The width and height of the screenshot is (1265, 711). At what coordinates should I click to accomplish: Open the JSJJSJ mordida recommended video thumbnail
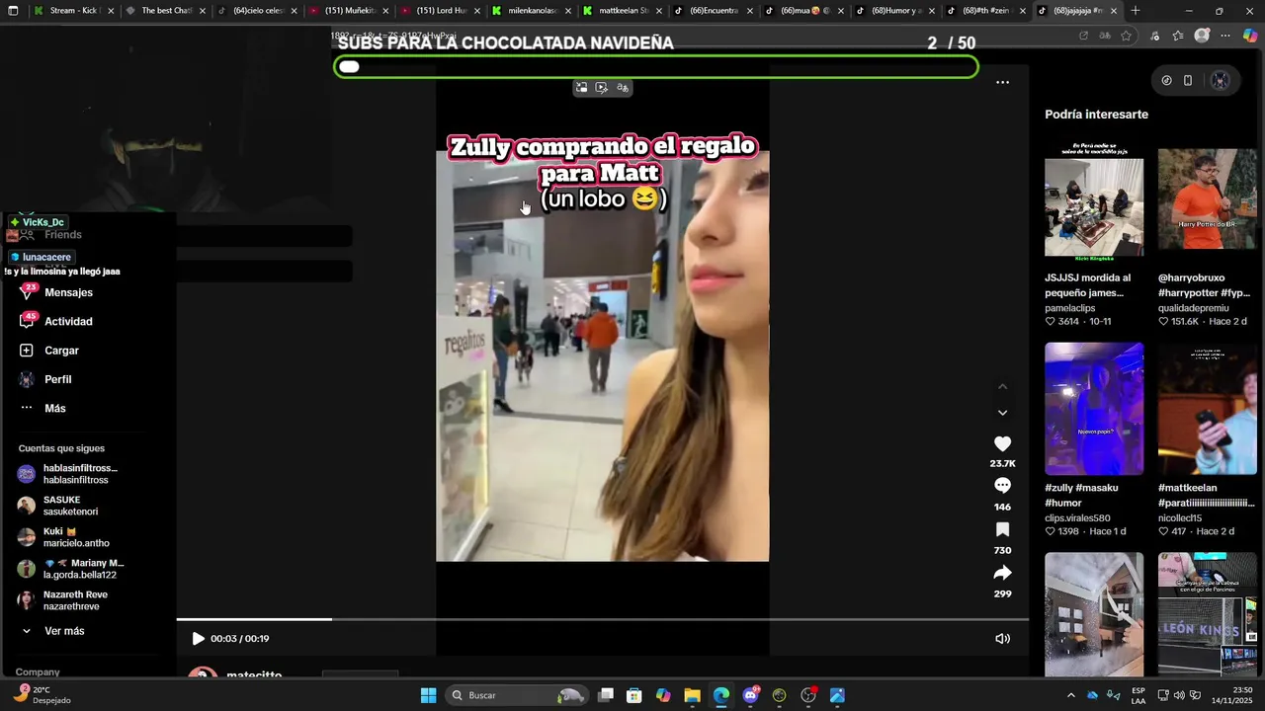pyautogui.click(x=1094, y=202)
